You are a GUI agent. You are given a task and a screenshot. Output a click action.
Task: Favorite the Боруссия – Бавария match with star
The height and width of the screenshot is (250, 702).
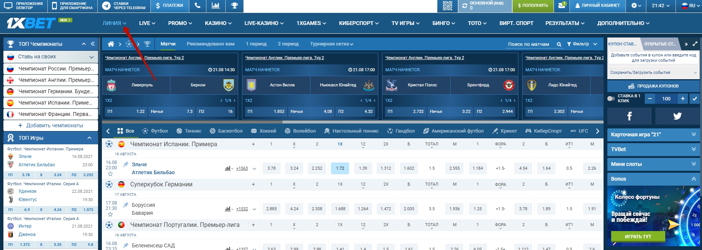tap(110, 214)
